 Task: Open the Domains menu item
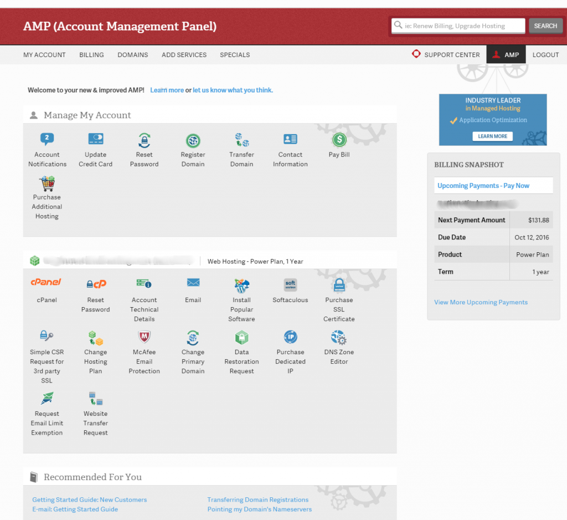click(132, 55)
